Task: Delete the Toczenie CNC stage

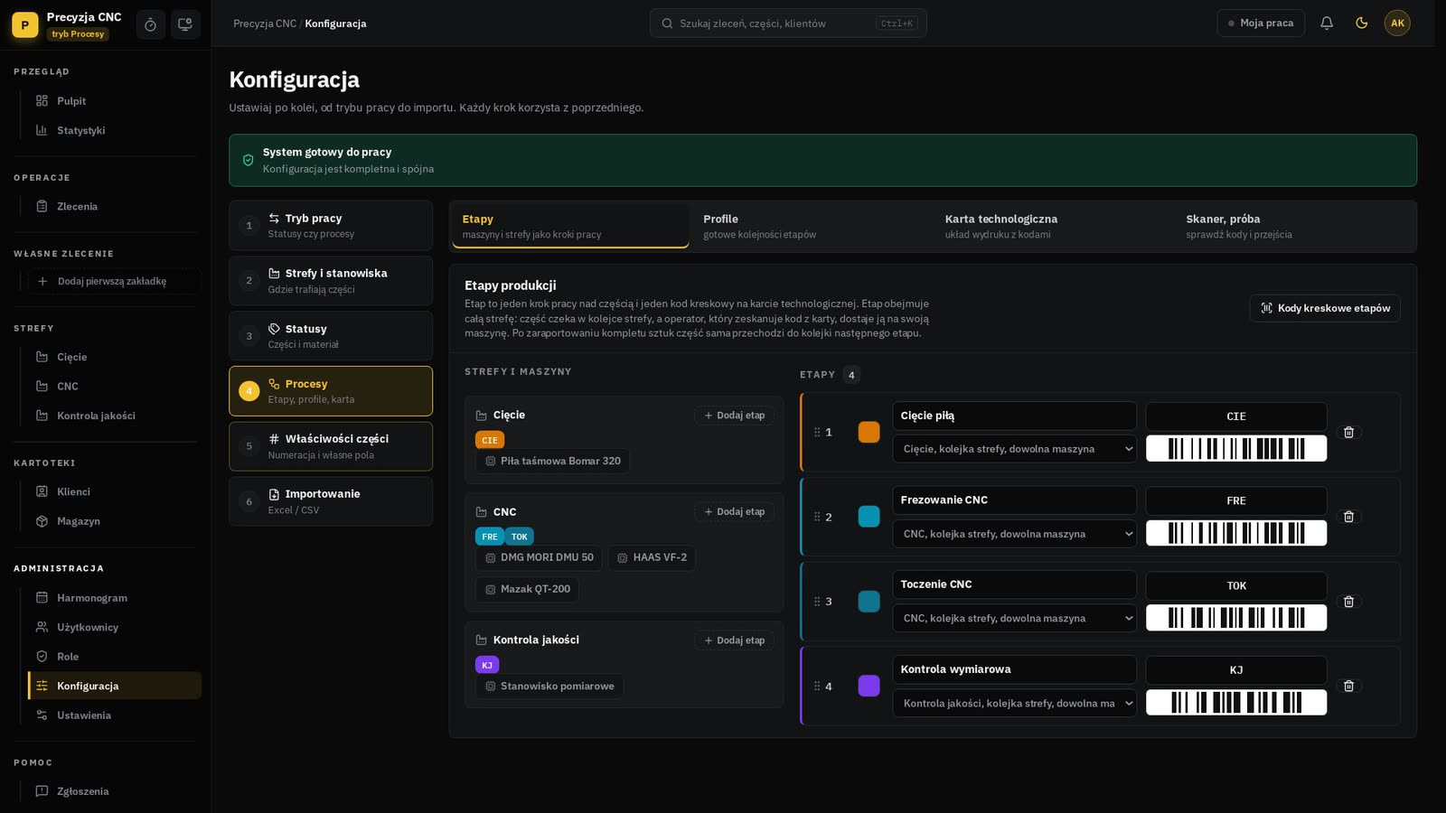Action: click(x=1348, y=602)
